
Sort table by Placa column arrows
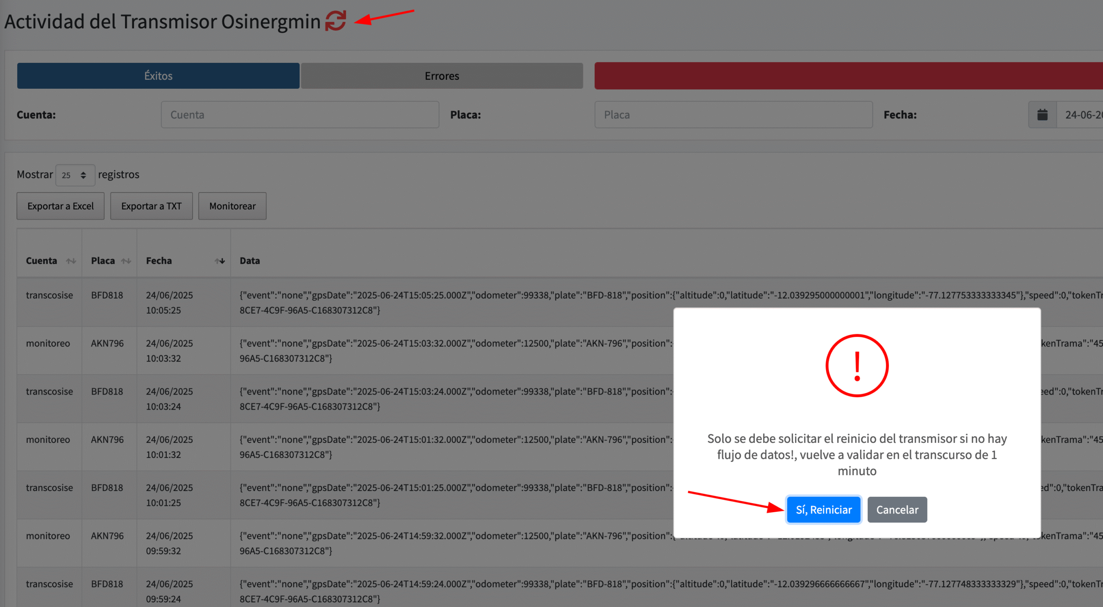coord(126,261)
